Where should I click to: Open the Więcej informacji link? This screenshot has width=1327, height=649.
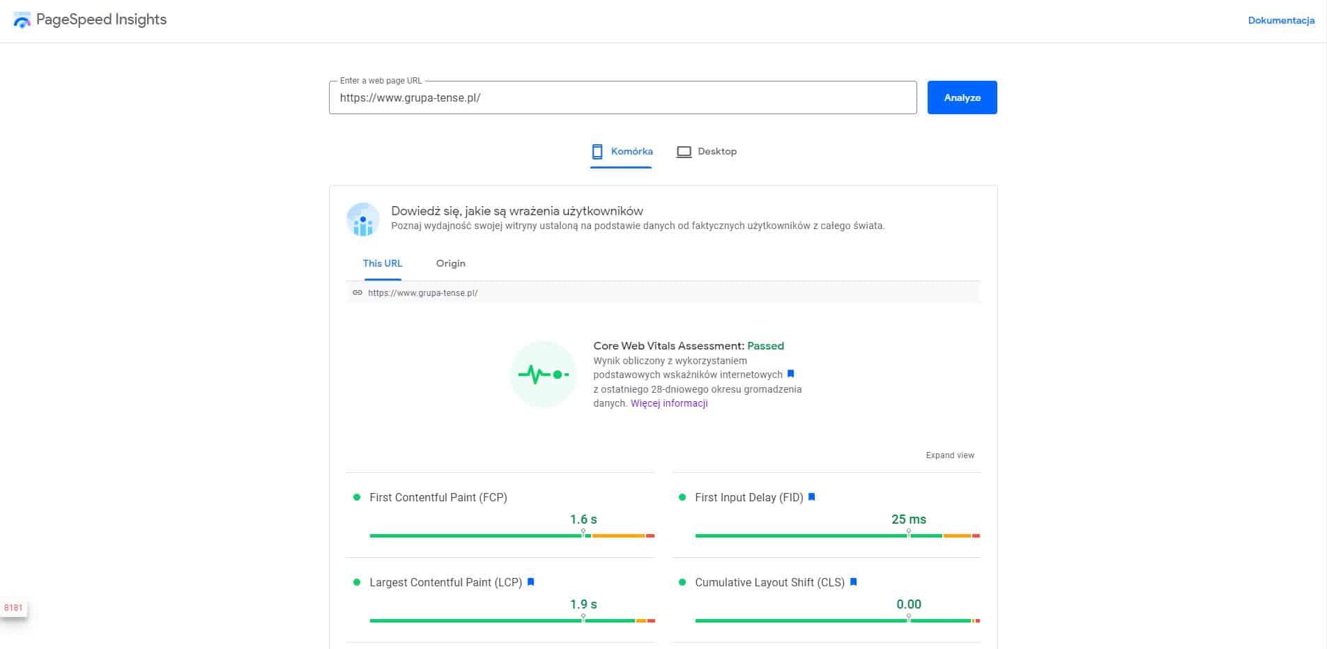pyautogui.click(x=669, y=403)
